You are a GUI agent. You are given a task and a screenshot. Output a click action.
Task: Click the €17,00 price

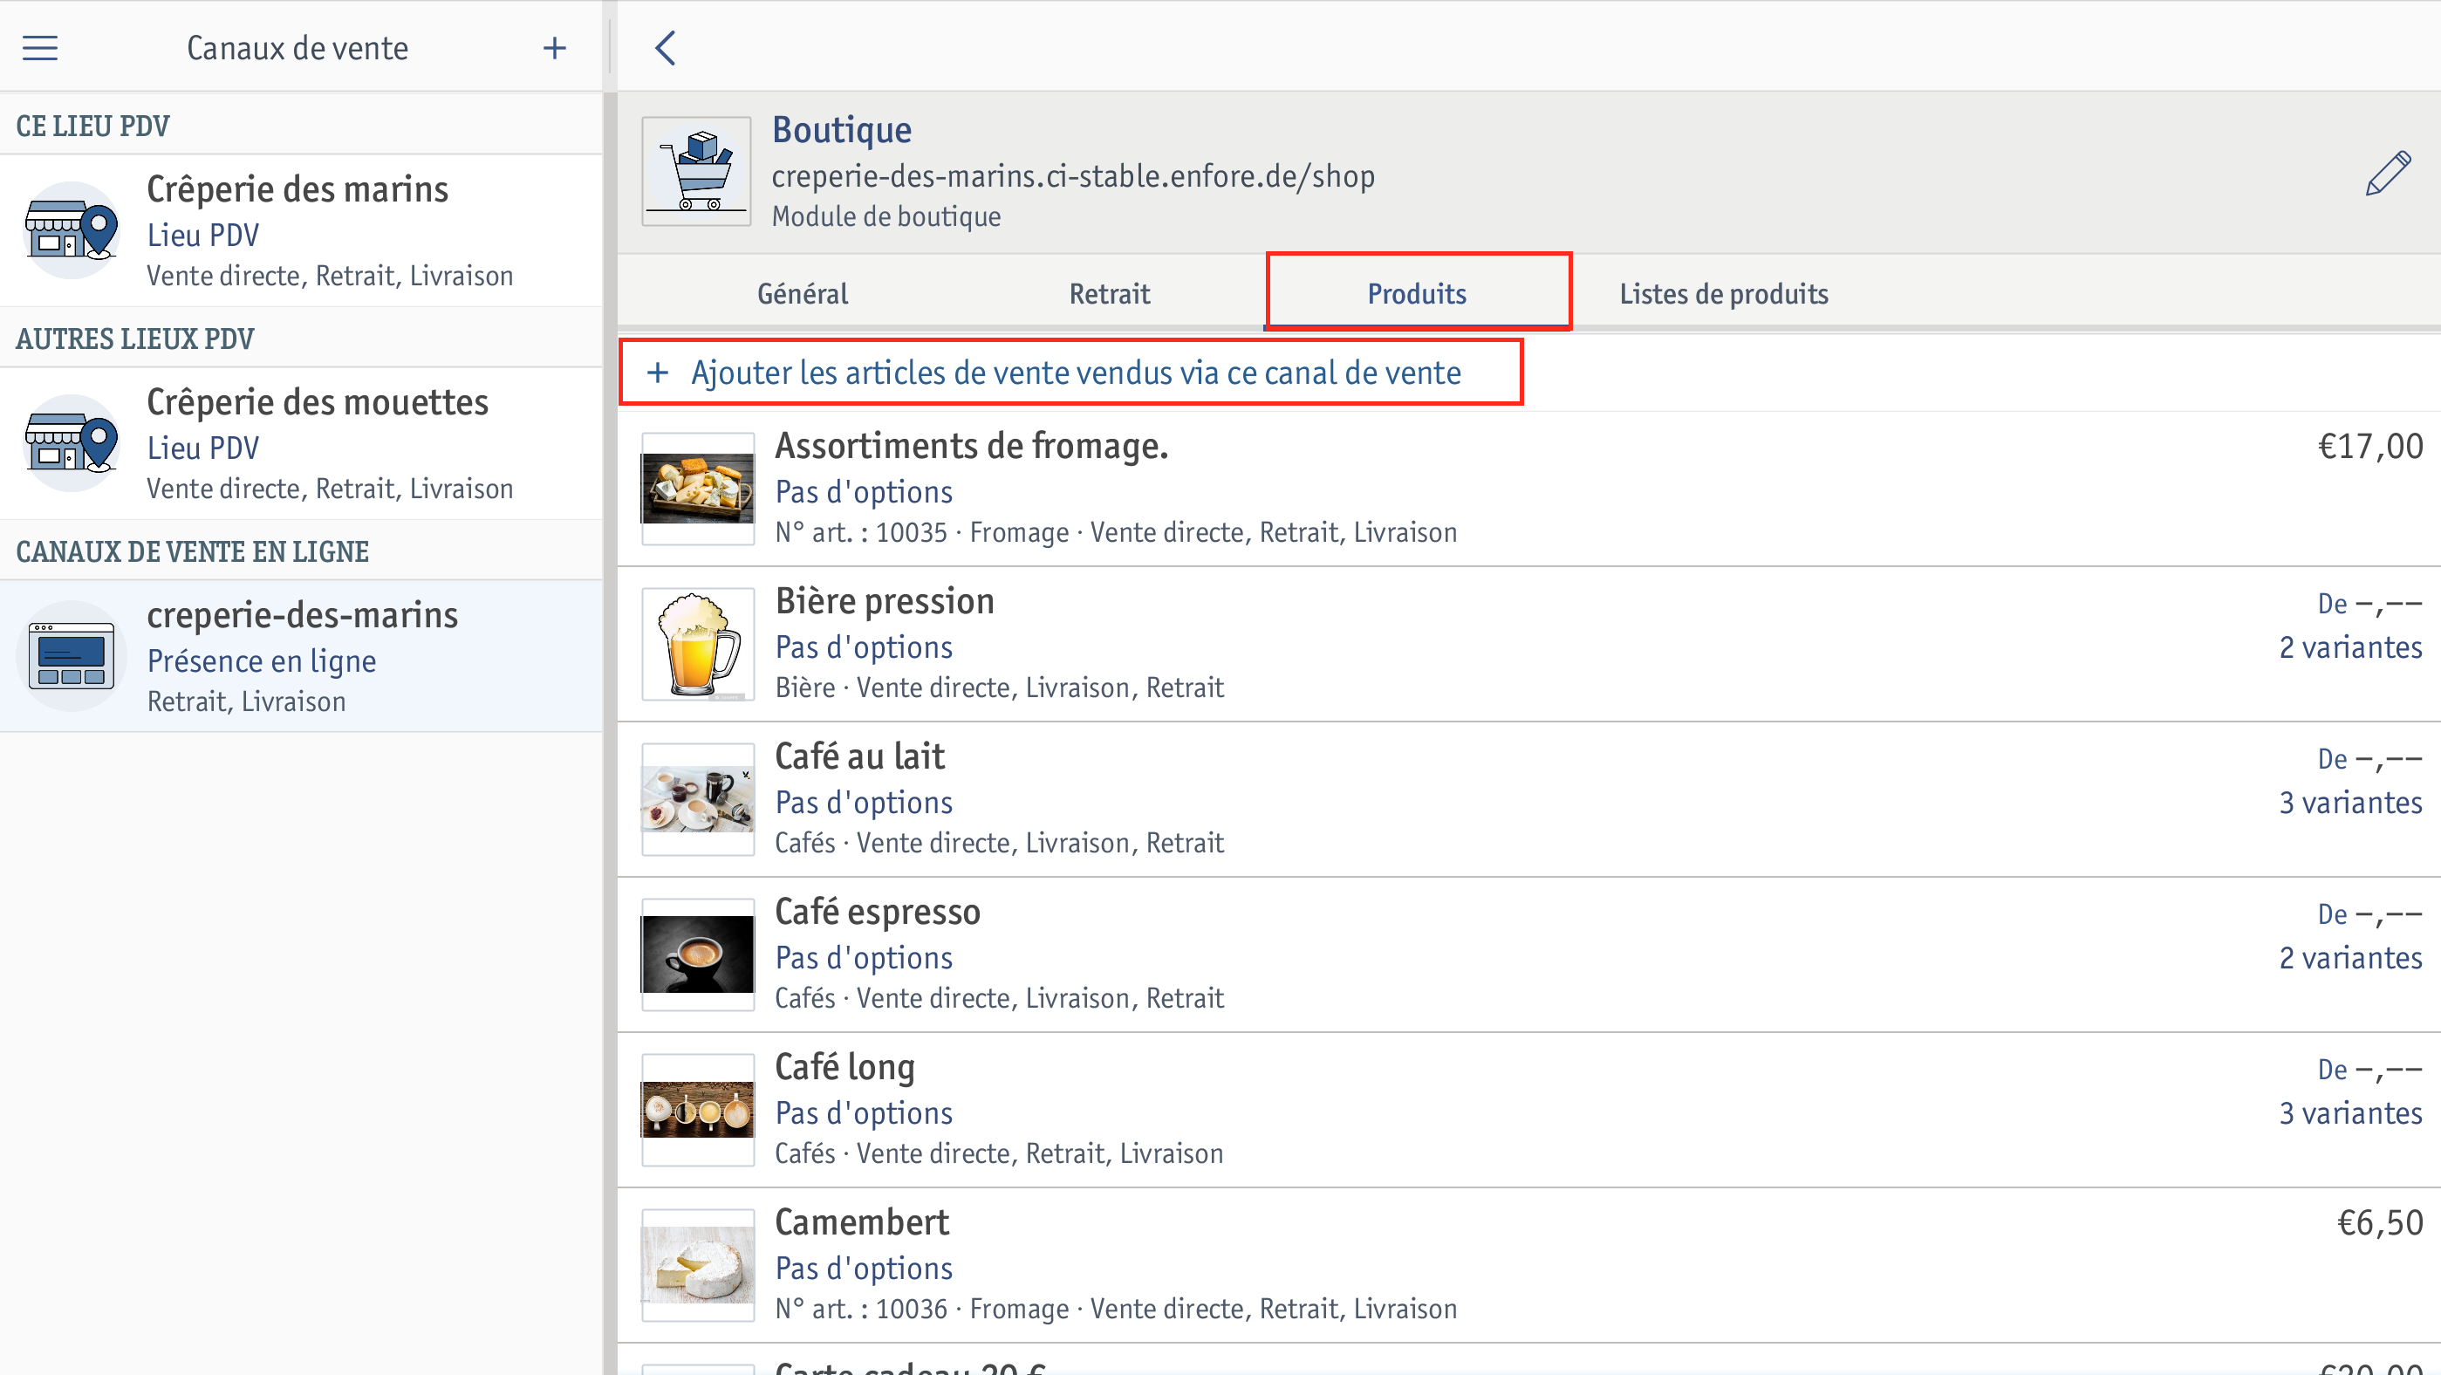click(x=2370, y=447)
